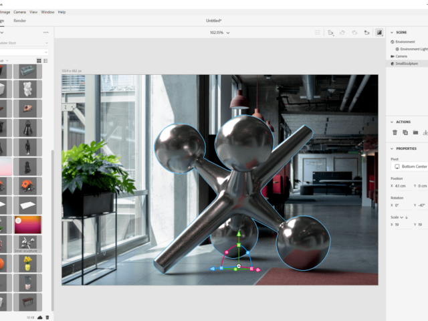Image resolution: width=428 pixels, height=321 pixels.
Task: Click the cloud icon below assets
Action: click(40, 317)
